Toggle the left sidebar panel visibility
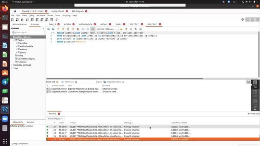The height and width of the screenshot is (146, 260). [248, 19]
